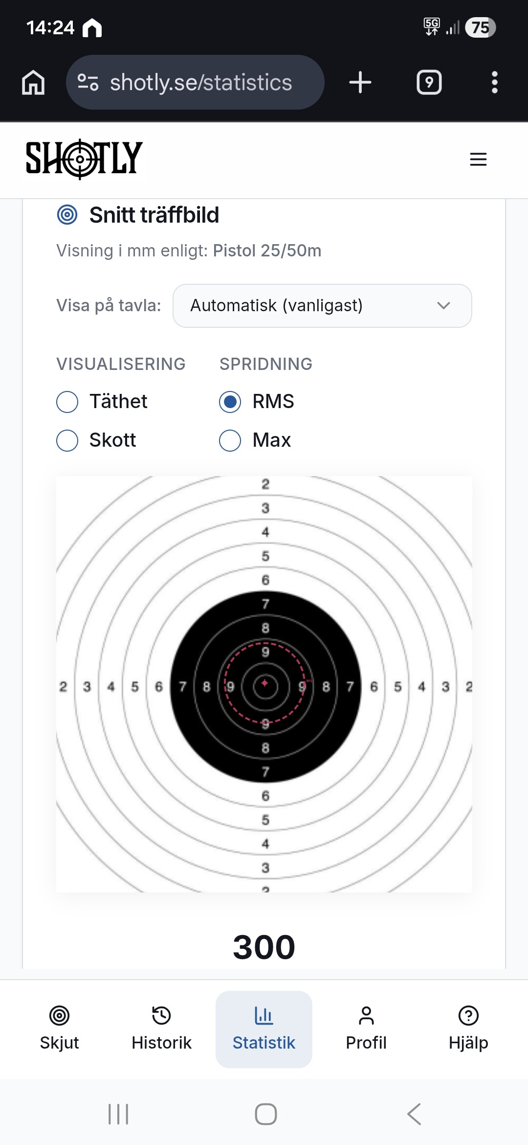Open browser three-dot options menu
This screenshot has width=528, height=1145.
click(x=494, y=82)
